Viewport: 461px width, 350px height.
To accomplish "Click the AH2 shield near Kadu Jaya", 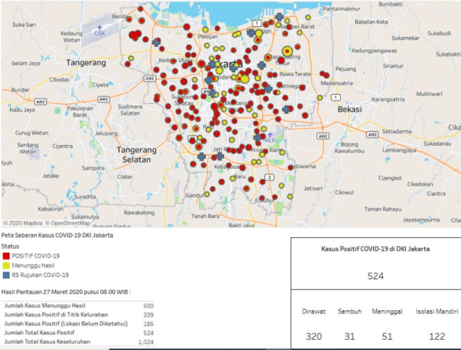I will (40, 102).
